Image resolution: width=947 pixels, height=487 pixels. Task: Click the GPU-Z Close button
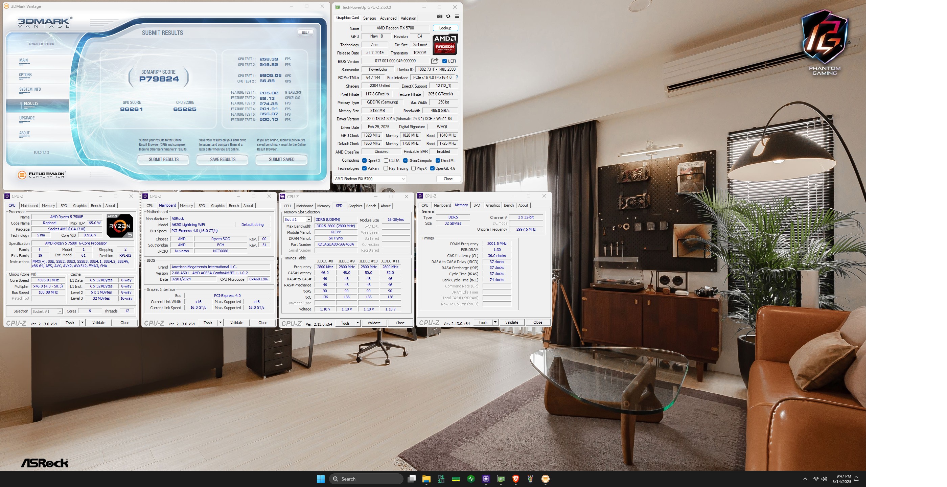click(x=448, y=179)
